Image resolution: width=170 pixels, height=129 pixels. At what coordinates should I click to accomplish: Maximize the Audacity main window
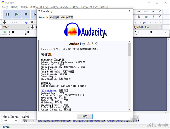tap(157, 3)
